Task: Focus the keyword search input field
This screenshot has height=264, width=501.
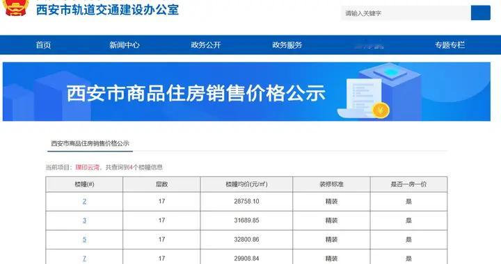Action: pos(406,13)
